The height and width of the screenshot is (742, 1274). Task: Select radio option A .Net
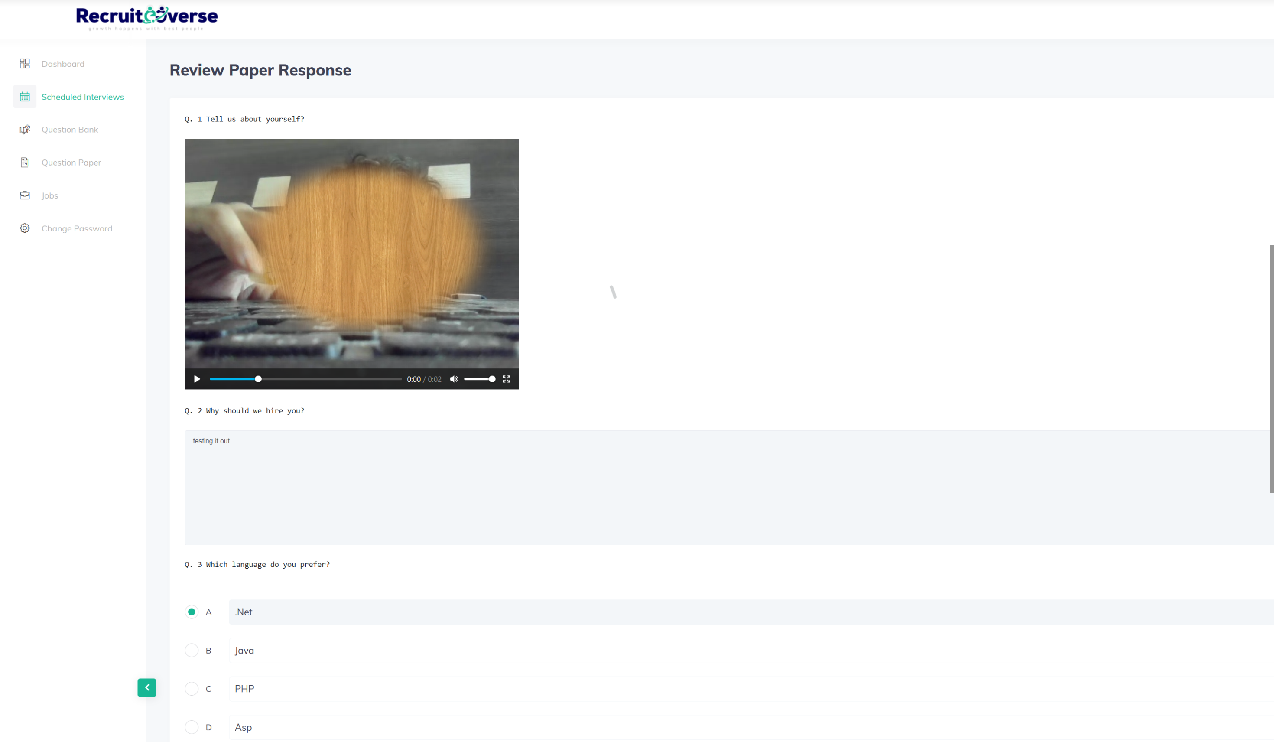click(x=192, y=612)
